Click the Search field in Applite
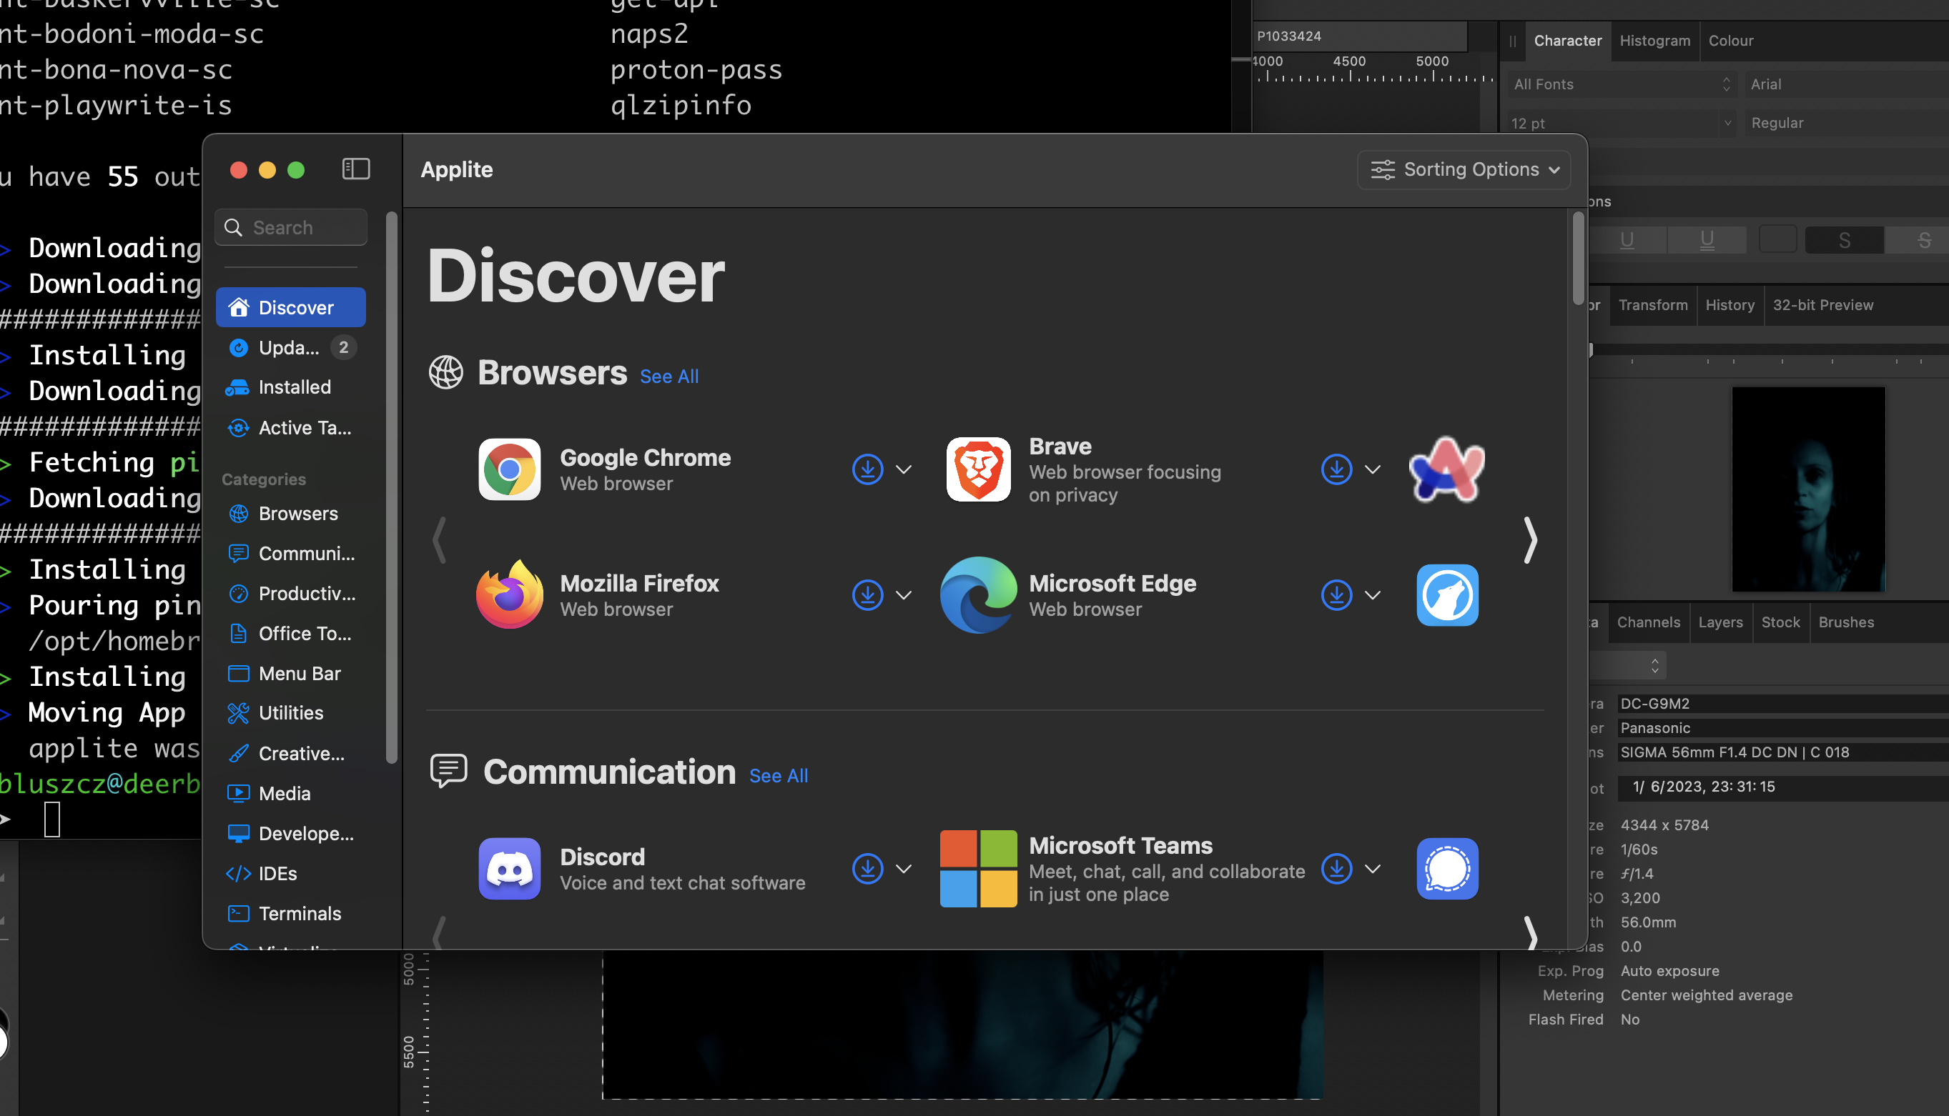This screenshot has width=1949, height=1116. (x=291, y=228)
